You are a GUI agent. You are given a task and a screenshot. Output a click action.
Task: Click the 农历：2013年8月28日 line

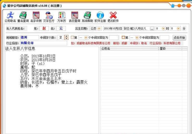click(38, 60)
